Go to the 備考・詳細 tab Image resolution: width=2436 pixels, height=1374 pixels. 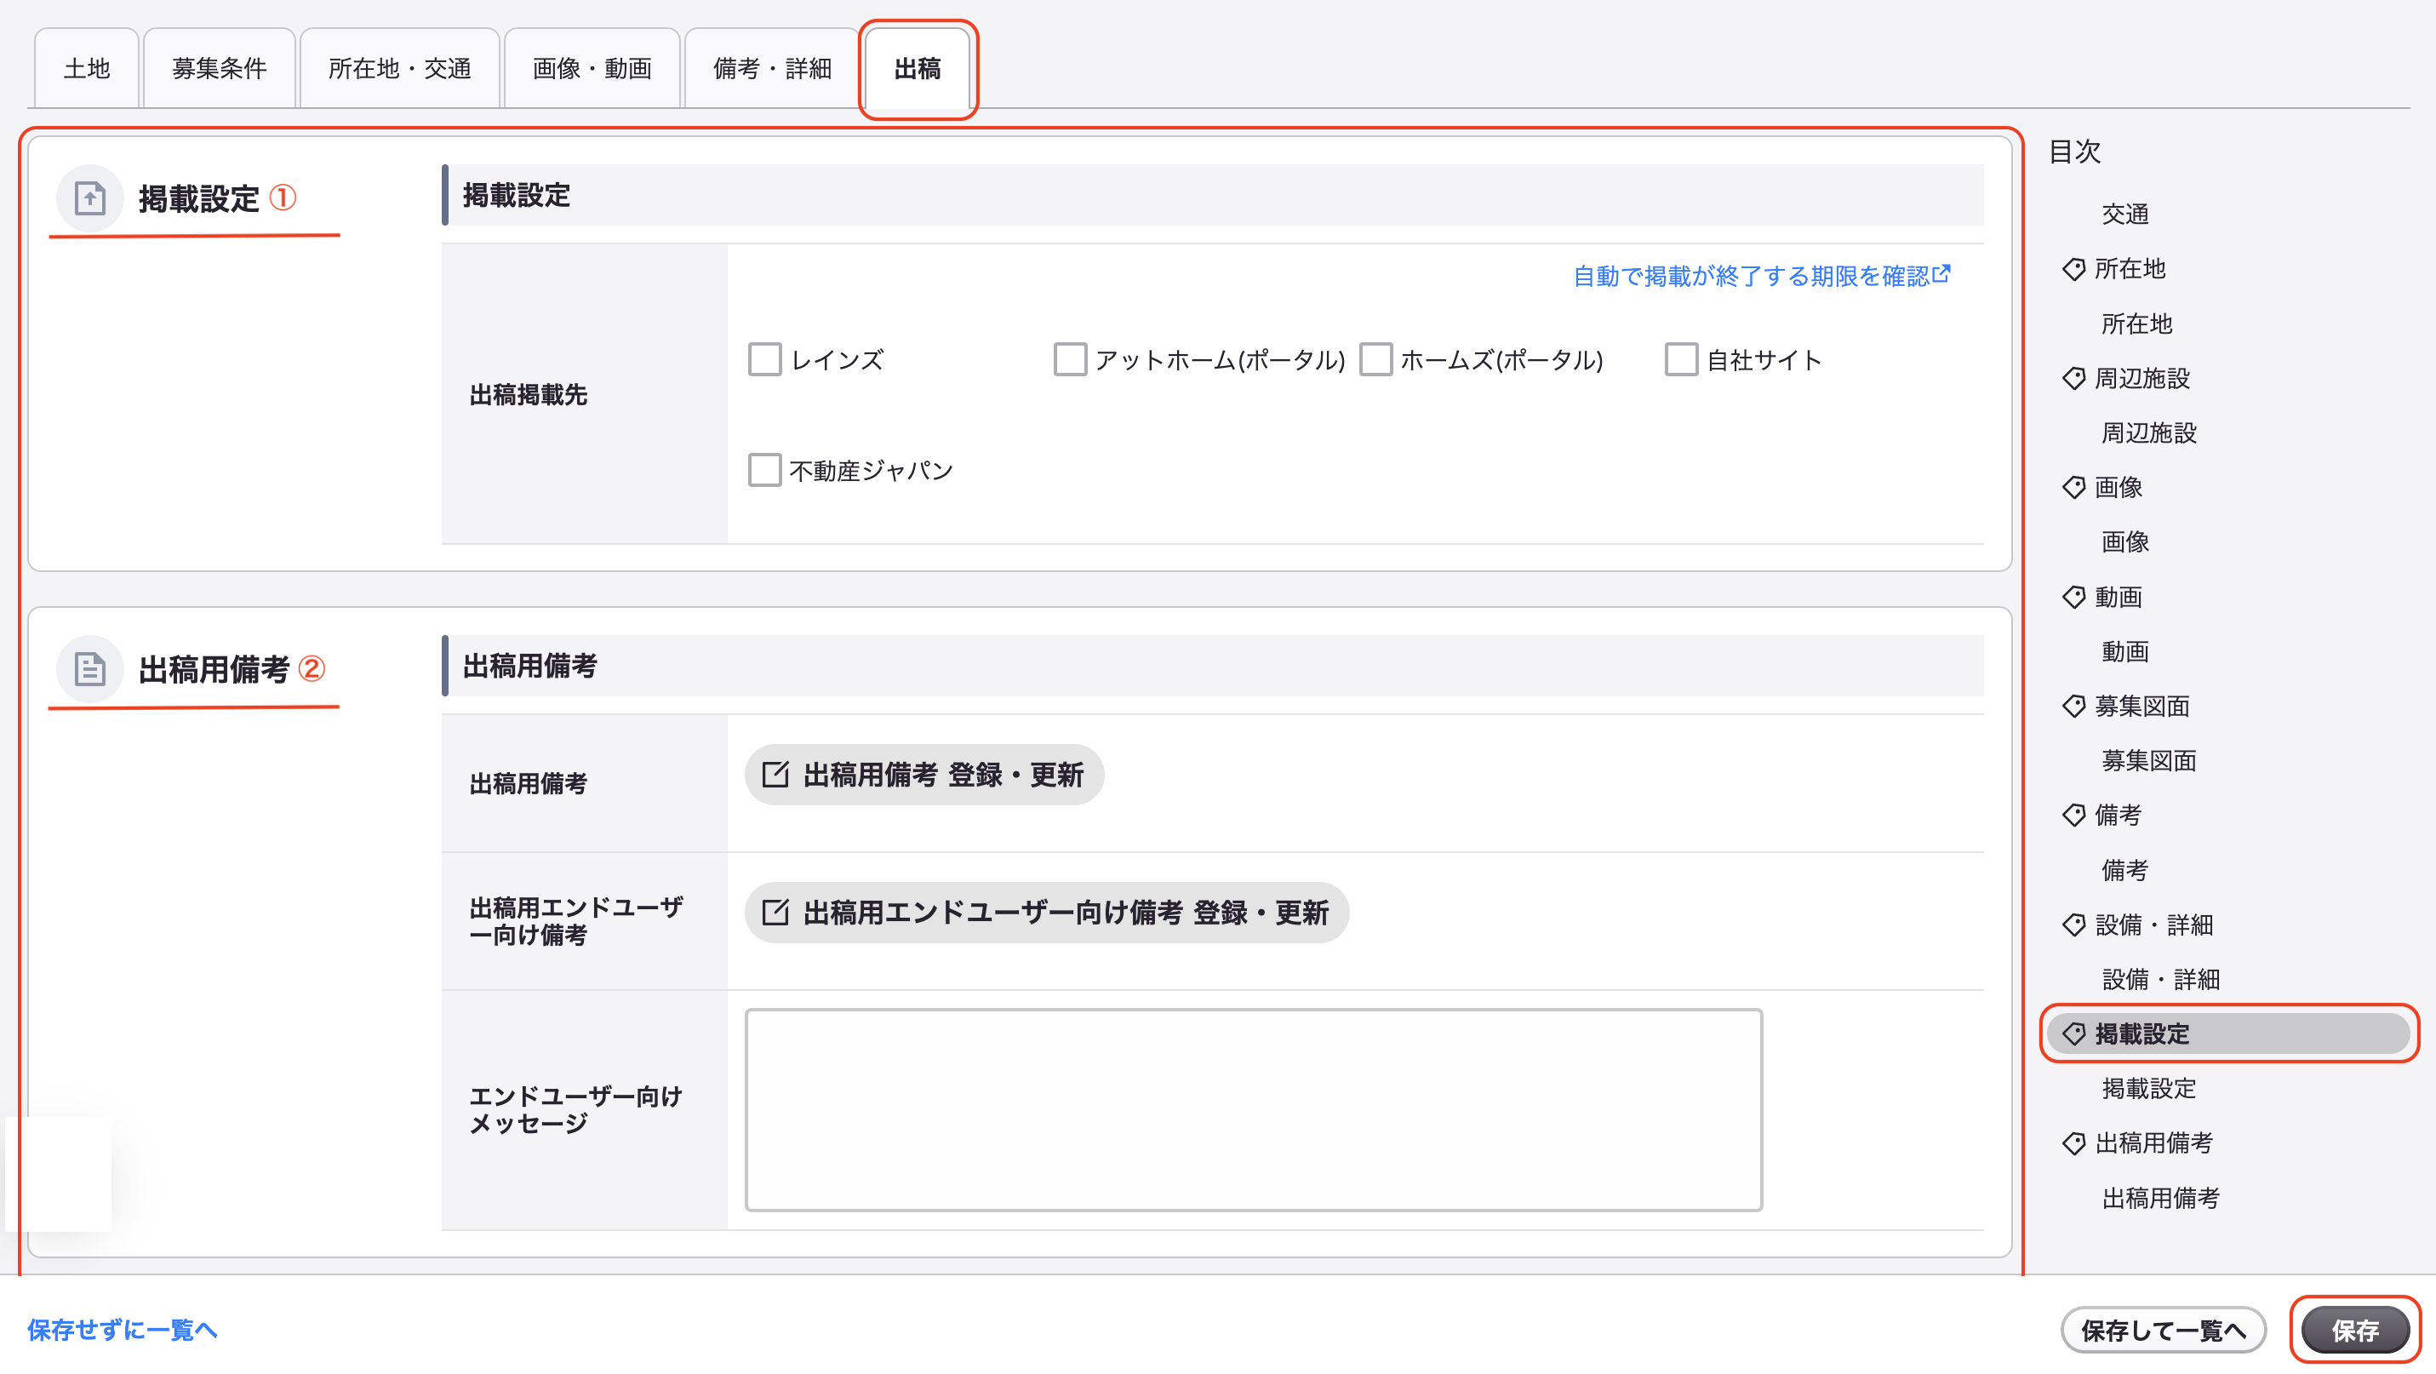click(x=773, y=68)
